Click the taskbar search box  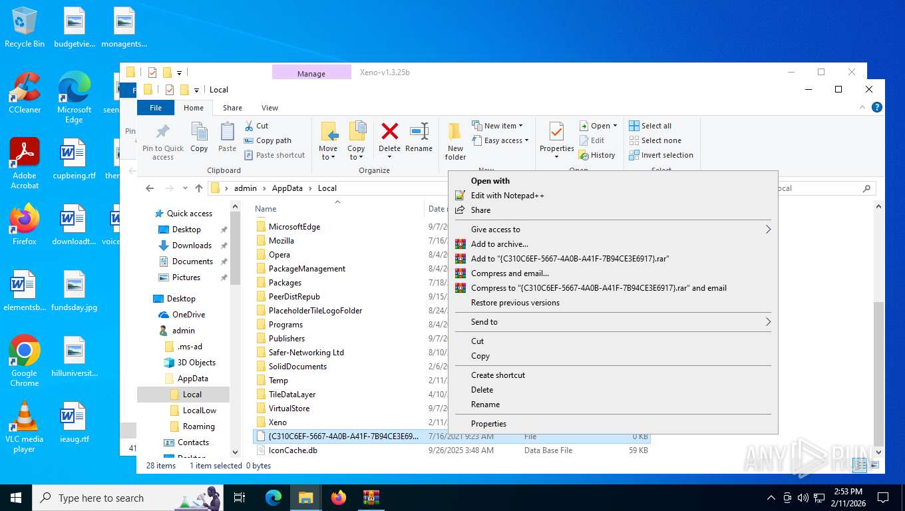128,498
